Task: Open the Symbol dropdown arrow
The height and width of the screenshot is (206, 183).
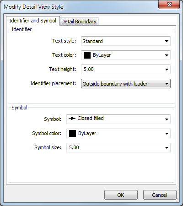Action: tap(167, 119)
